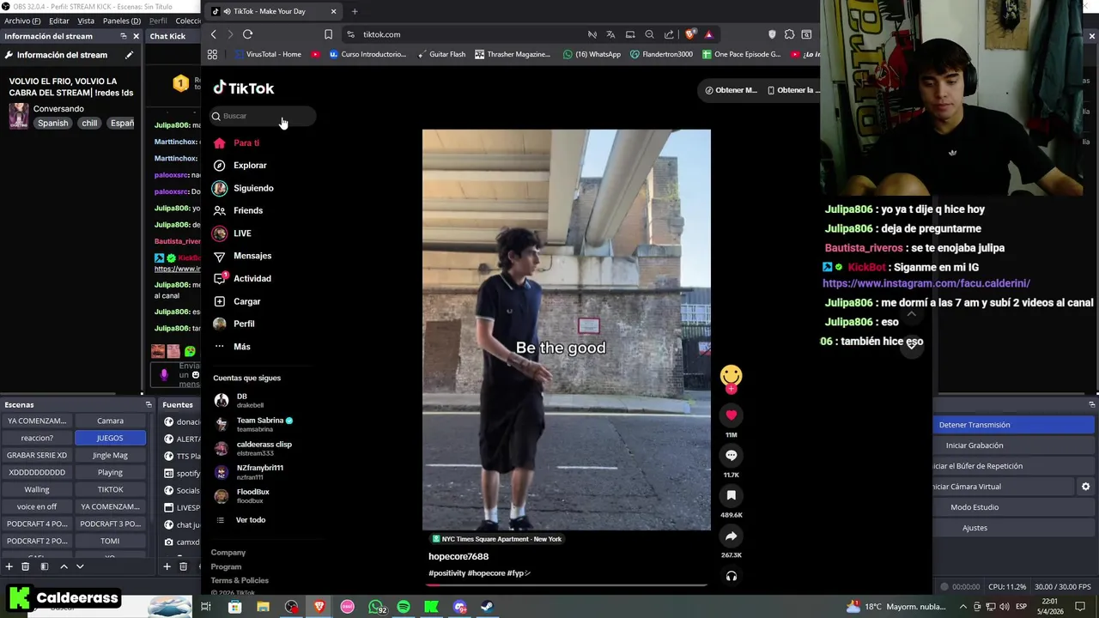Open the browser extensions puzzle icon
This screenshot has width=1099, height=618.
point(789,34)
